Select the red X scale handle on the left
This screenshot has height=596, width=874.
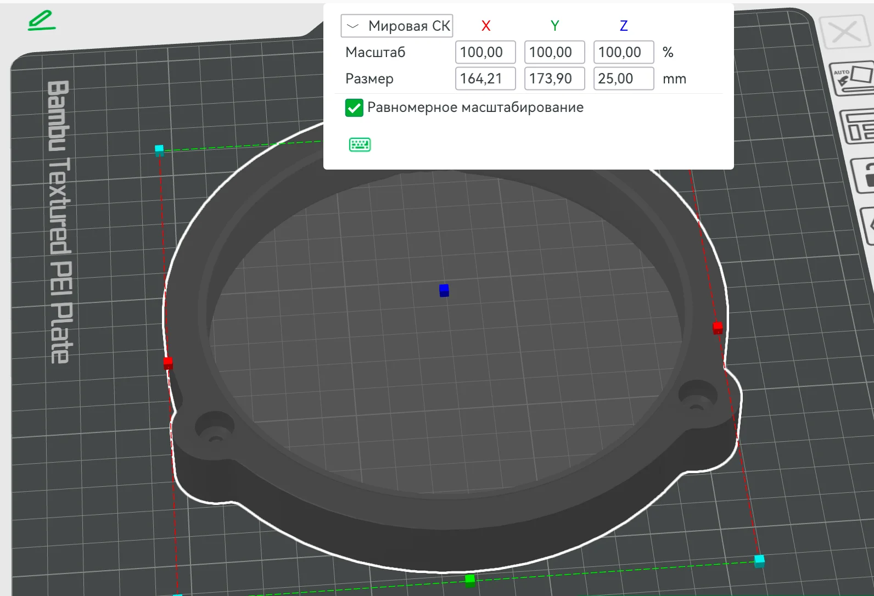pos(168,363)
